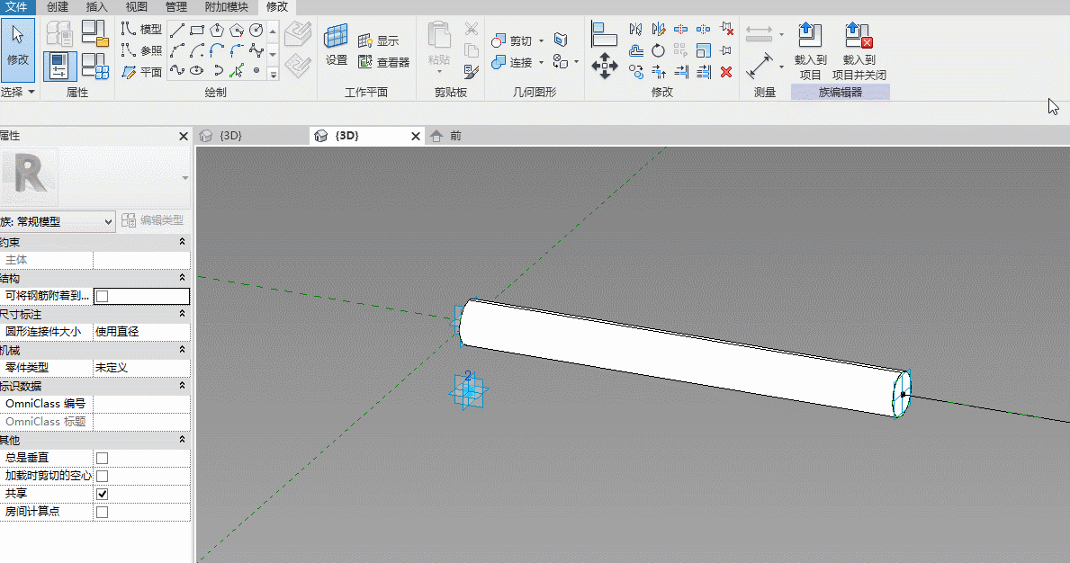Image resolution: width=1070 pixels, height=563 pixels.
Task: Click the Offset tool
Action: tap(636, 50)
